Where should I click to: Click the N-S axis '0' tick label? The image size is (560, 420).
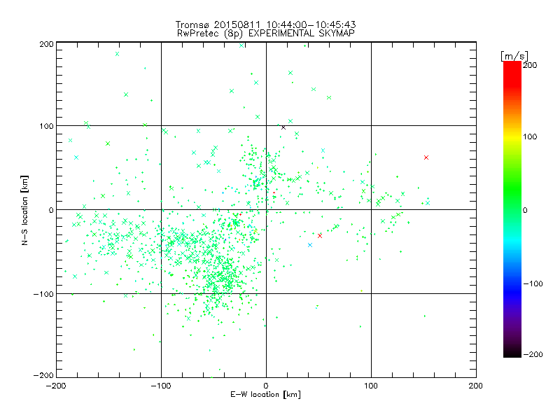(51, 210)
